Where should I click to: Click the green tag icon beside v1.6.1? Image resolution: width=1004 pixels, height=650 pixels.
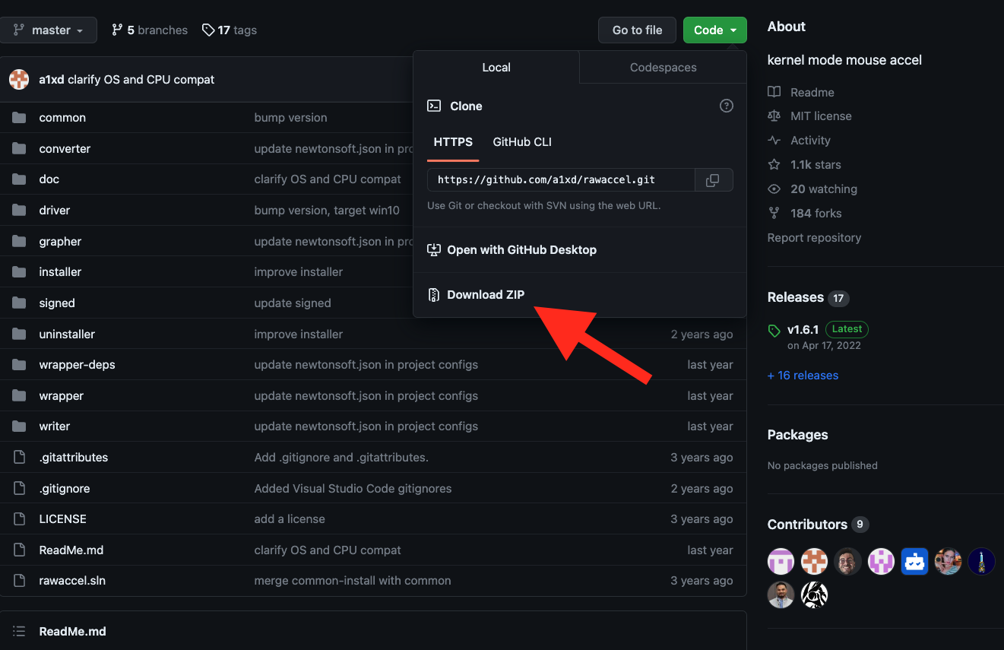click(x=774, y=331)
